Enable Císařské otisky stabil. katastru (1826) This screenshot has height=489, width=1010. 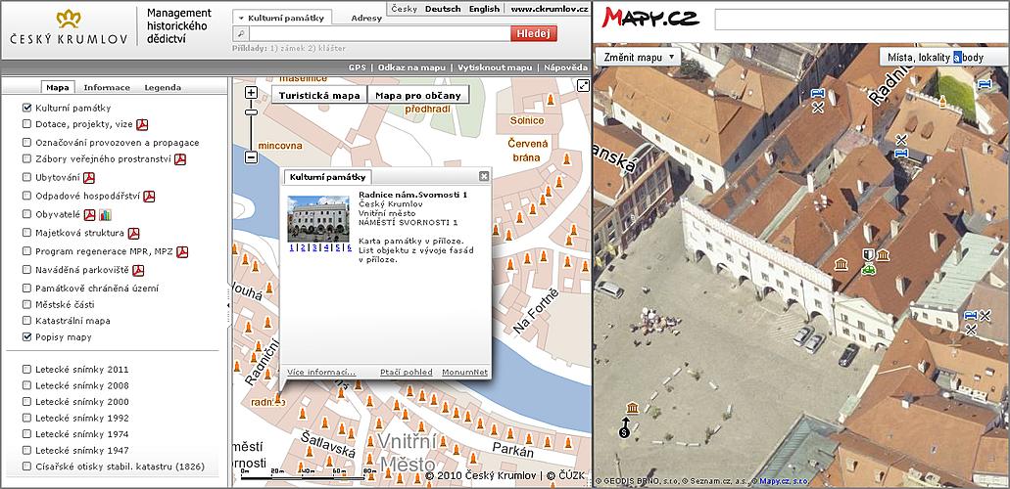[x=26, y=466]
